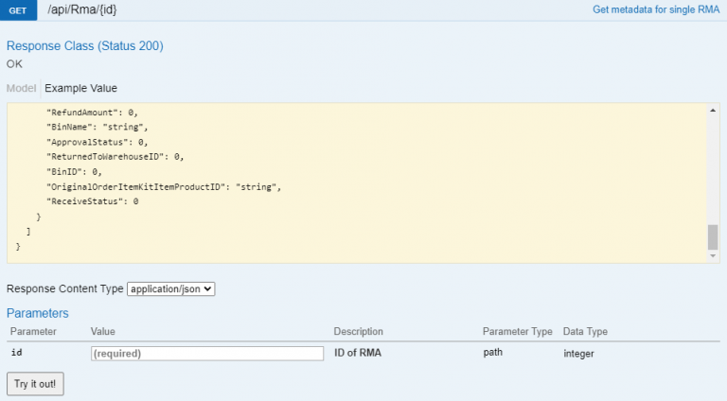Click the Parameters heading
727x401 pixels.
38,313
